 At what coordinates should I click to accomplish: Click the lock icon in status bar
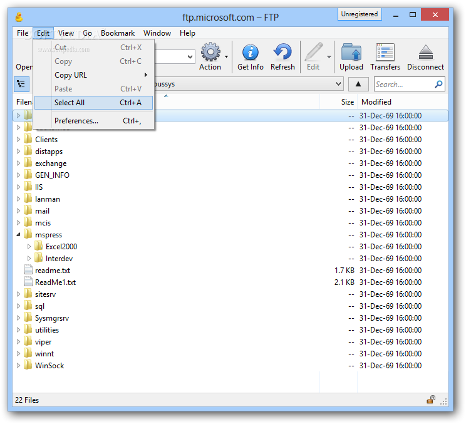click(x=431, y=400)
